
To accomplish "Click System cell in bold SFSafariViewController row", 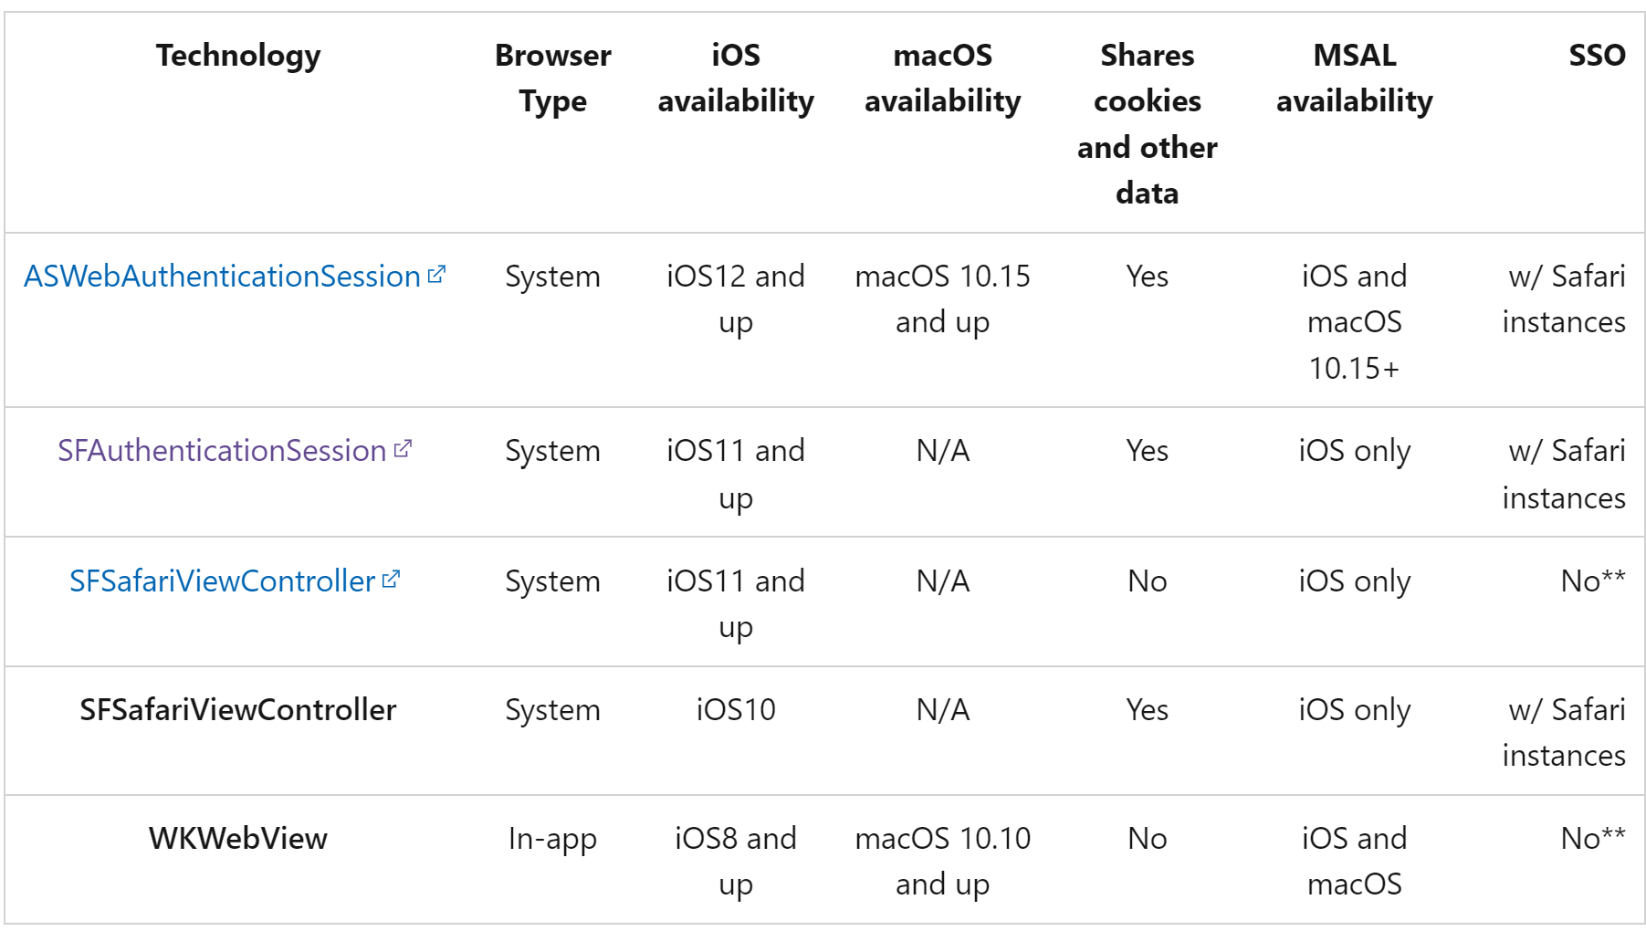I will pyautogui.click(x=553, y=710).
